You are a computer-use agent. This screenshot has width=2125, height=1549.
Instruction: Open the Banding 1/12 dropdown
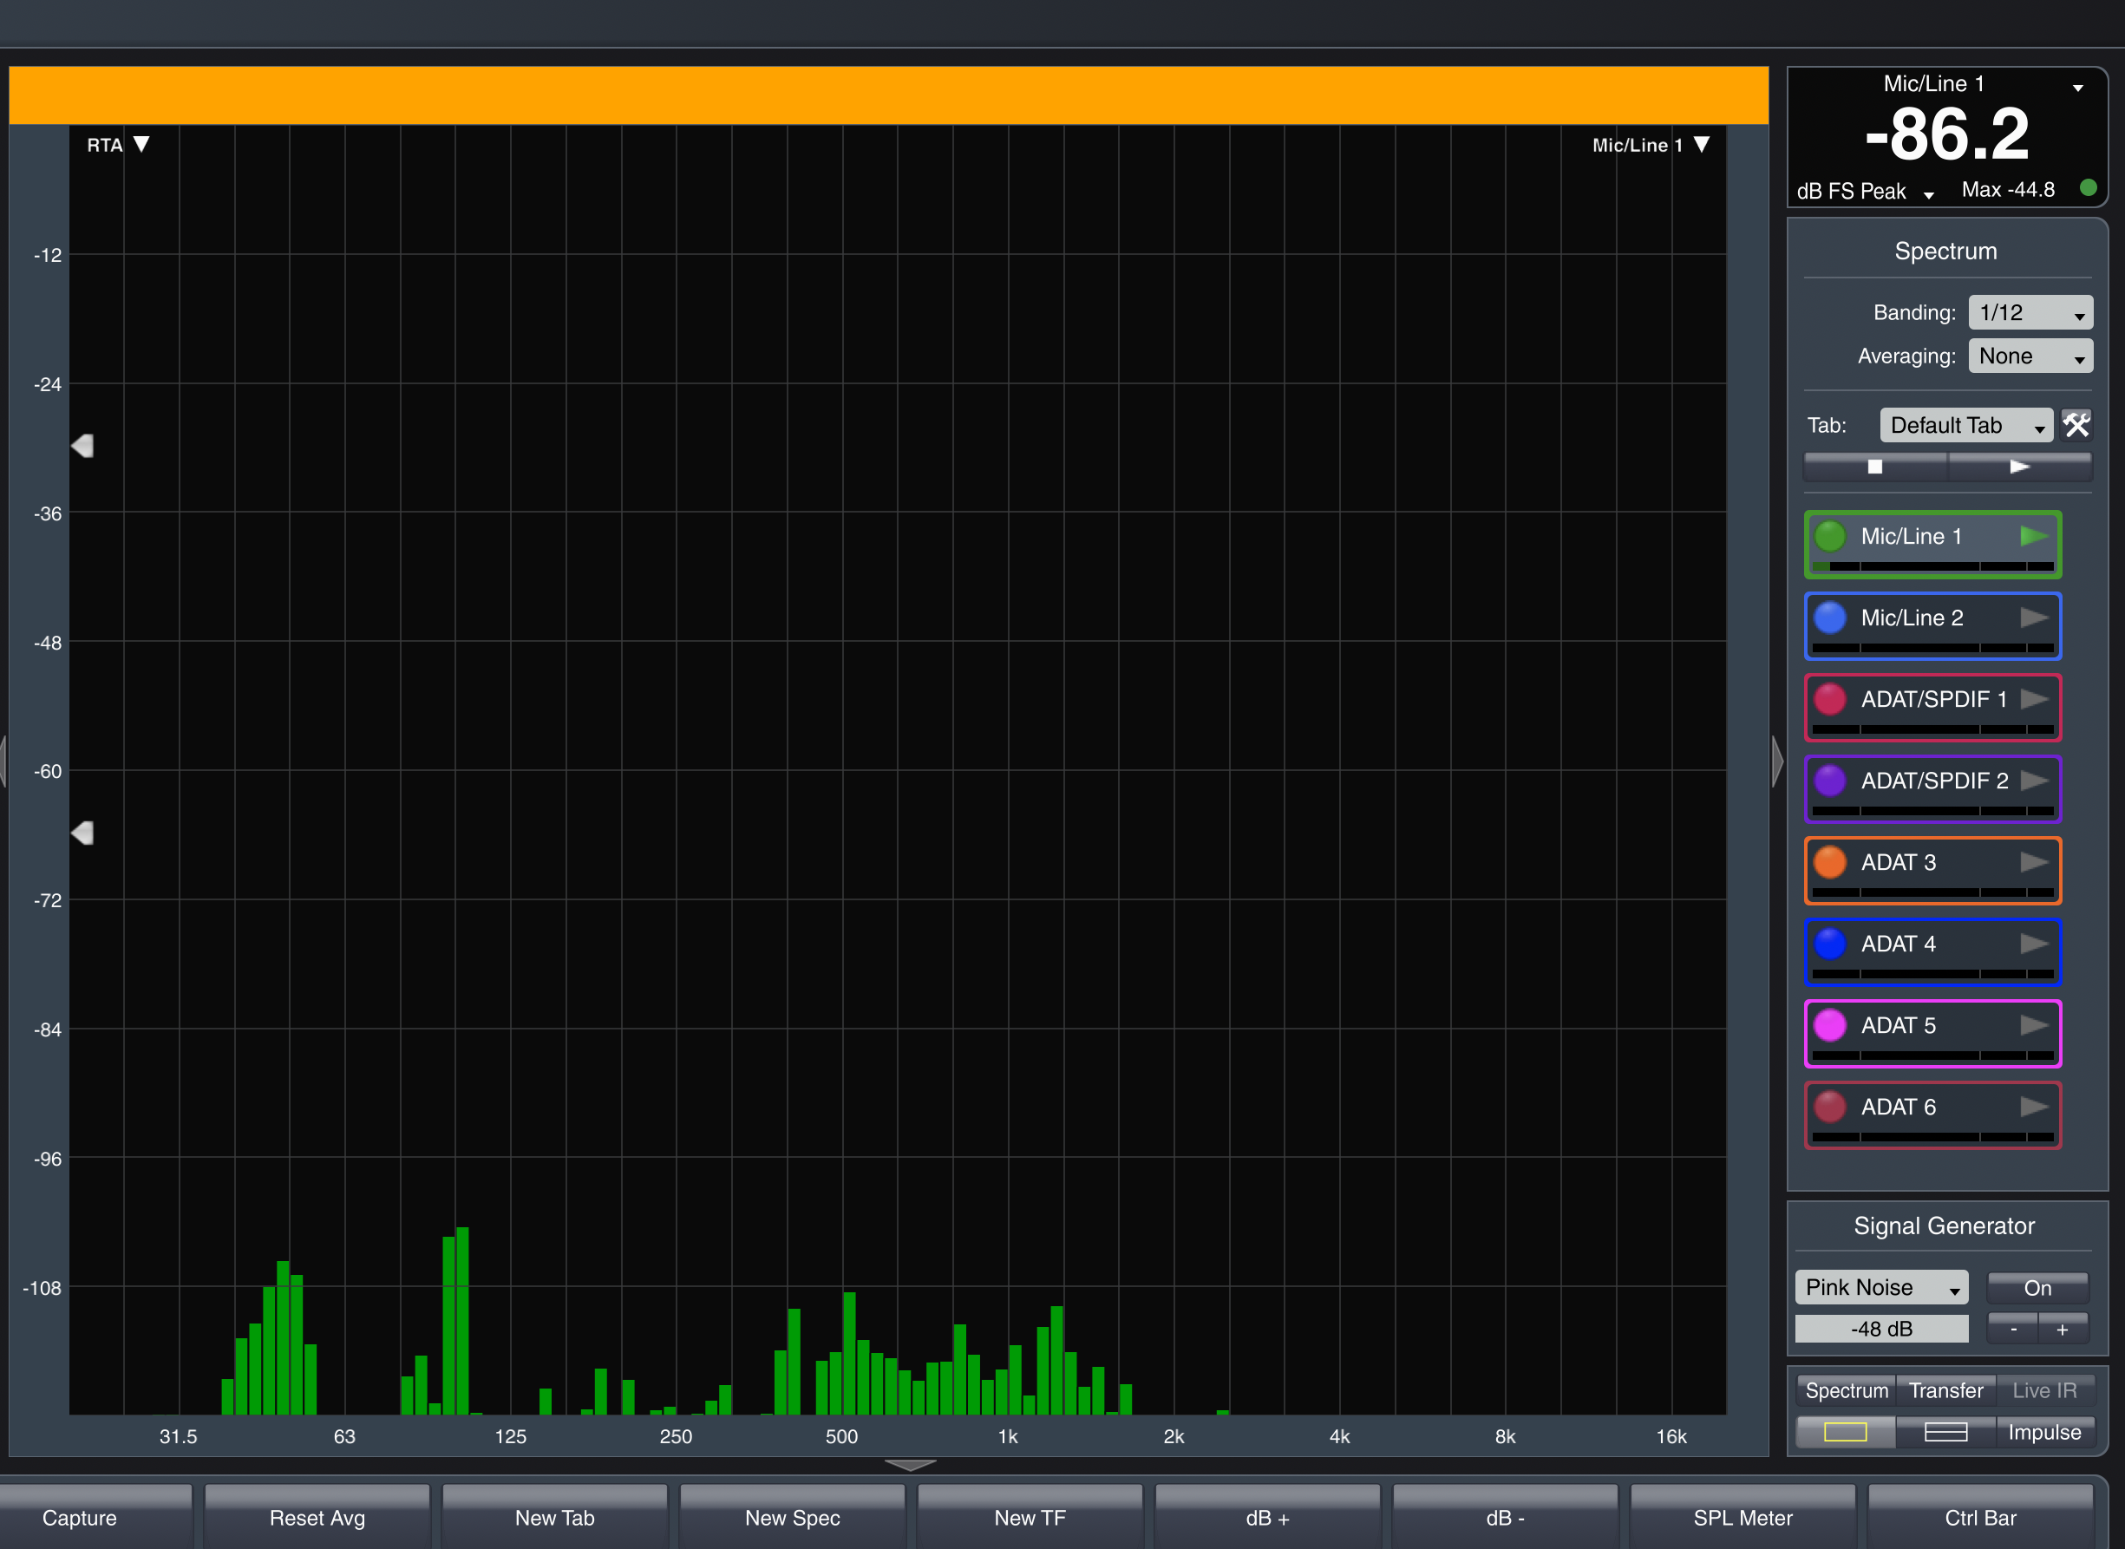2030,312
